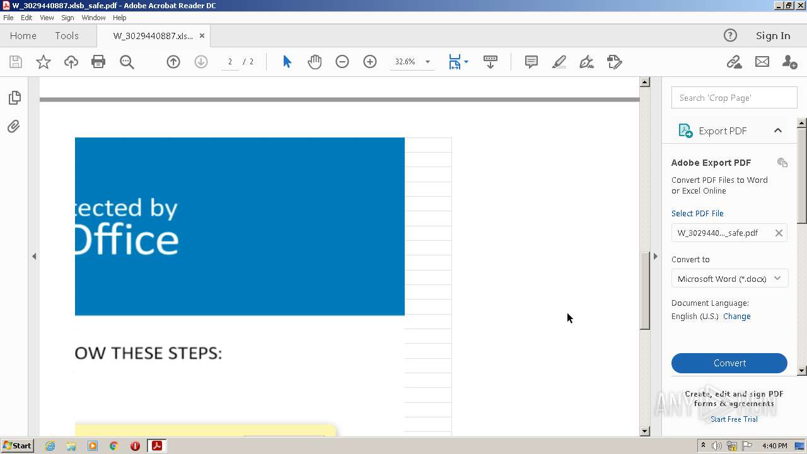The height and width of the screenshot is (454, 807).
Task: Zoom out with the minus icon
Action: [x=342, y=62]
